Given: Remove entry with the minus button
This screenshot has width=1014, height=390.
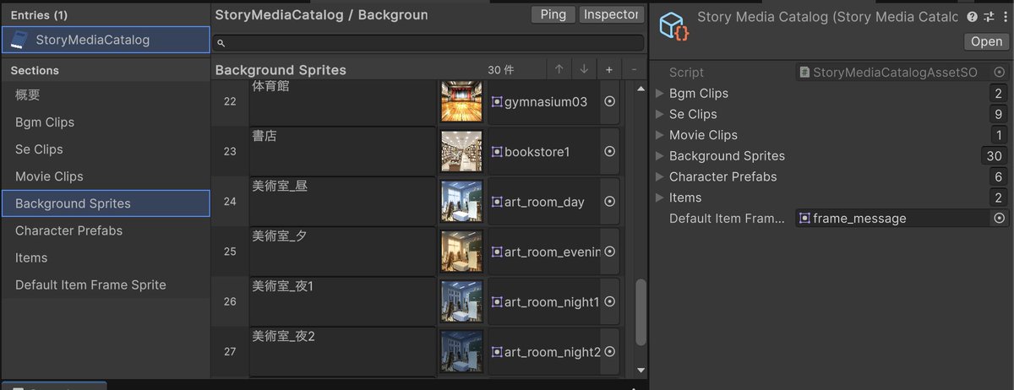Looking at the screenshot, I should point(634,69).
